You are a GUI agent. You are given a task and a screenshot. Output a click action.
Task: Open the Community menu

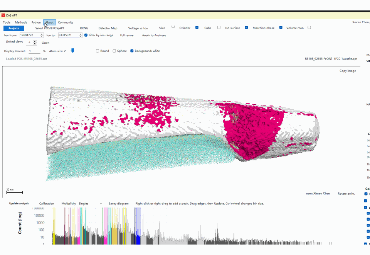coord(66,22)
